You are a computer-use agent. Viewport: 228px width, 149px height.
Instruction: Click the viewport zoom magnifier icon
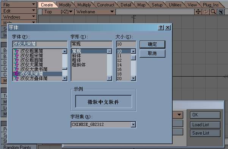pos(213,12)
